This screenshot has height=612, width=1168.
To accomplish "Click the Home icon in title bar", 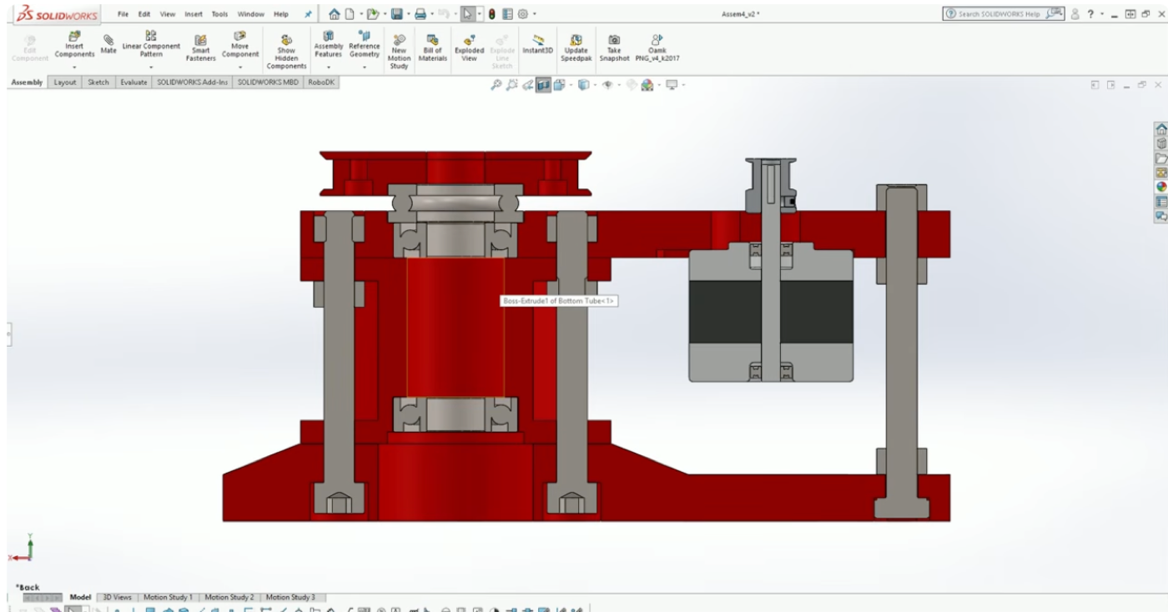I will pos(334,13).
